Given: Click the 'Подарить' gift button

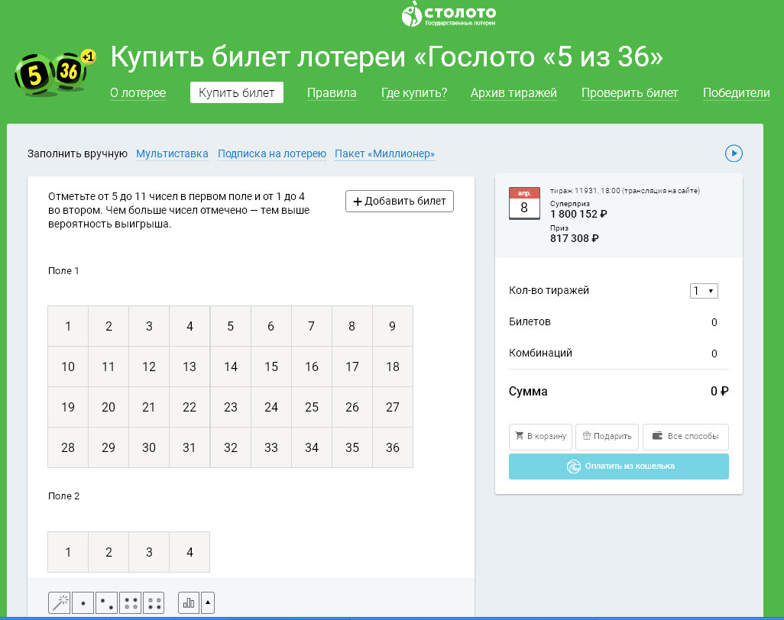Looking at the screenshot, I should tap(607, 437).
